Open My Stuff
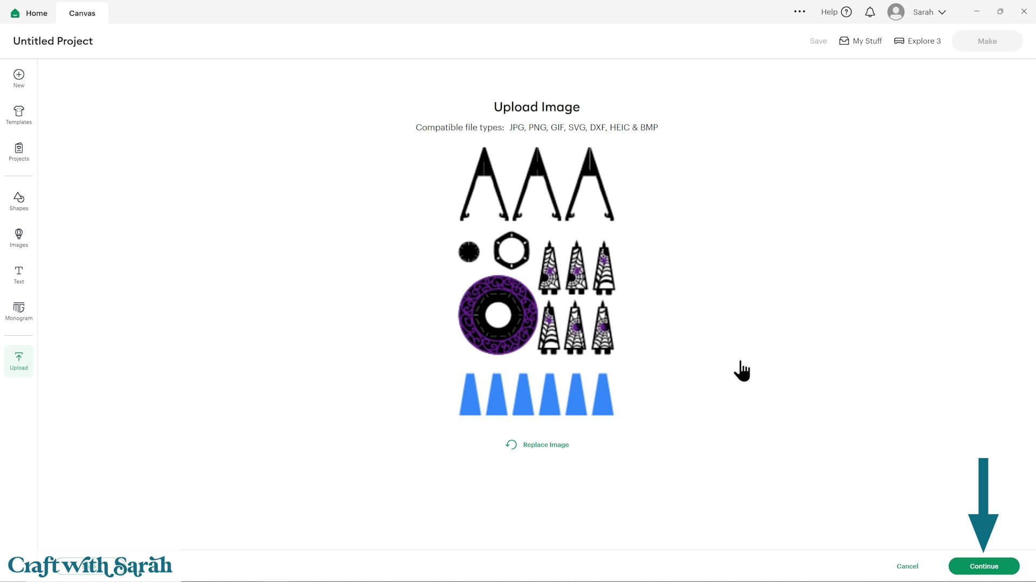Screen dimensions: 1036x582 click(x=860, y=41)
